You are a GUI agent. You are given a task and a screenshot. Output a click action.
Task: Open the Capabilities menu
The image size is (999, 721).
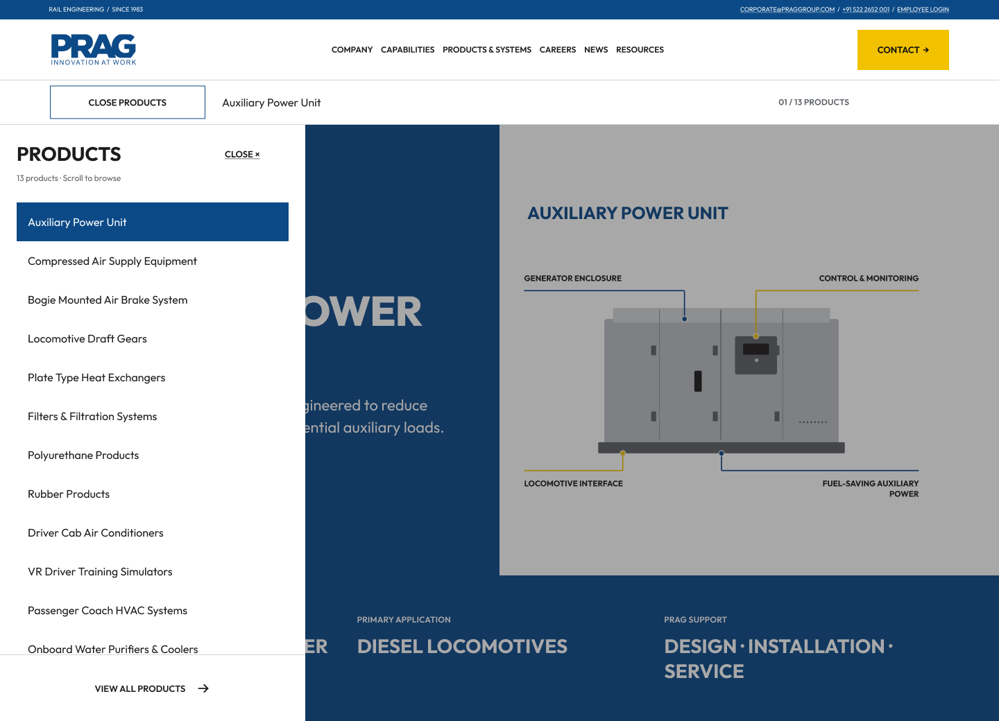click(407, 50)
